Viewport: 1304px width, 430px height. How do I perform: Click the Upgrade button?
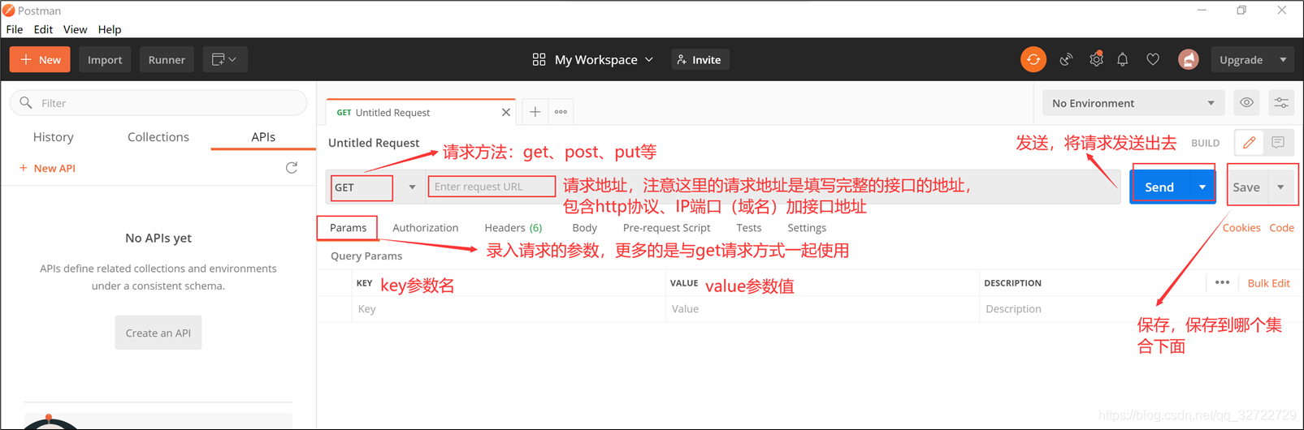(x=1241, y=59)
